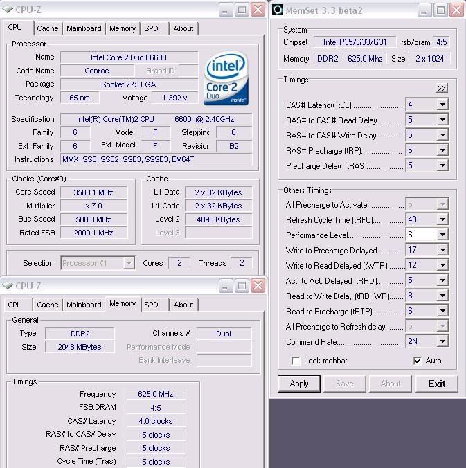Open the Precharge Delay (tRAS) dropdown
466x468 pixels.
442,165
